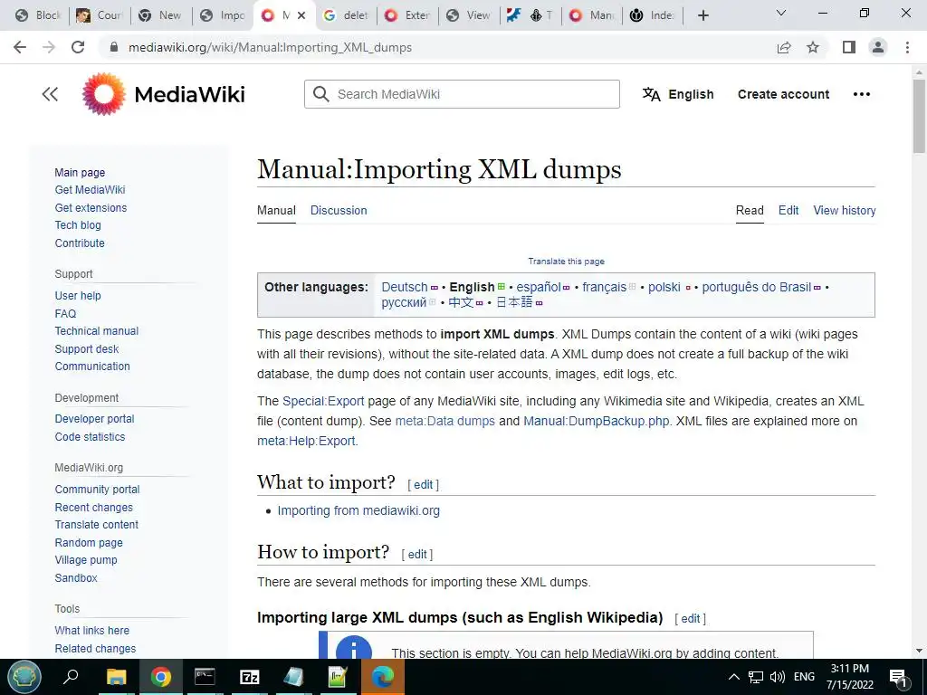
Task: Open the Edit tab of the page
Action: click(x=788, y=210)
